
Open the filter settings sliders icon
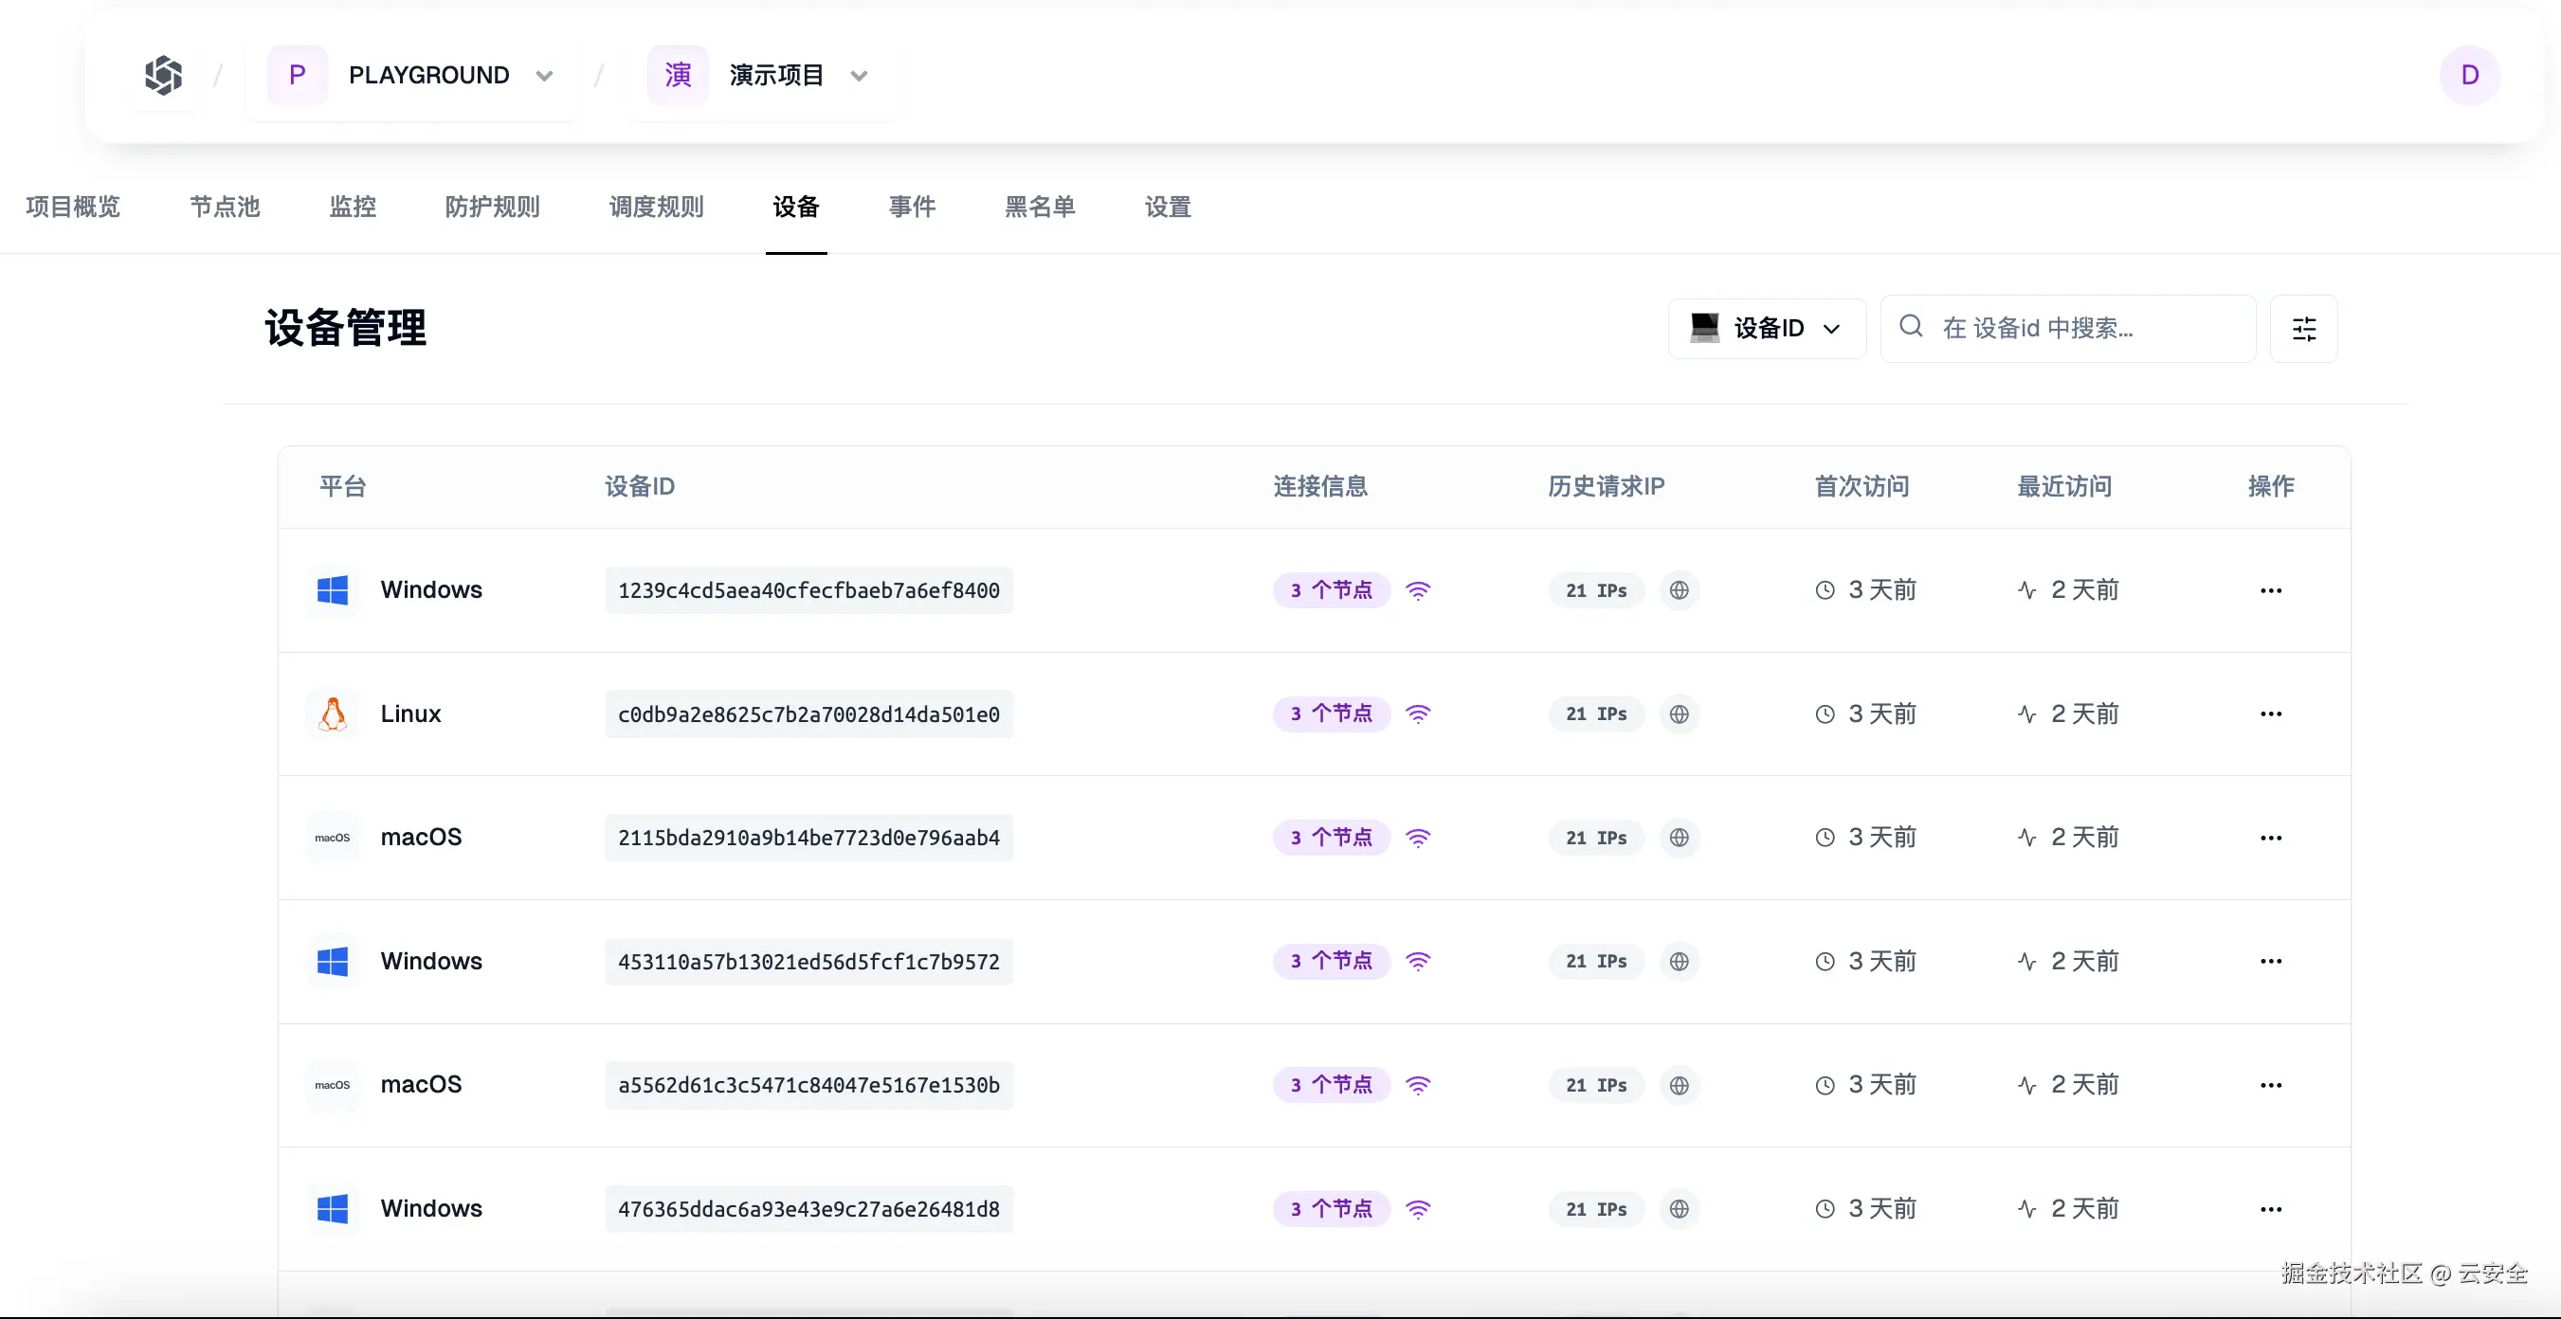tap(2303, 329)
